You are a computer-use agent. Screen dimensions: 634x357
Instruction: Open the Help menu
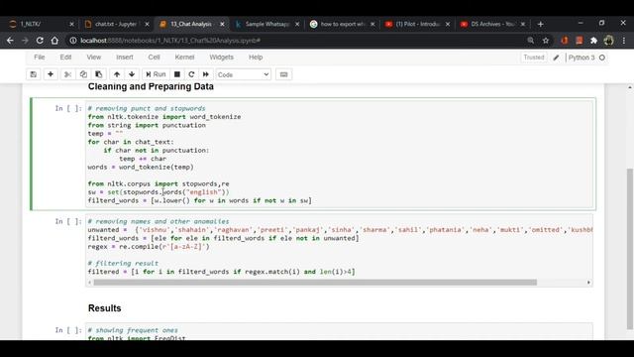pos(256,58)
